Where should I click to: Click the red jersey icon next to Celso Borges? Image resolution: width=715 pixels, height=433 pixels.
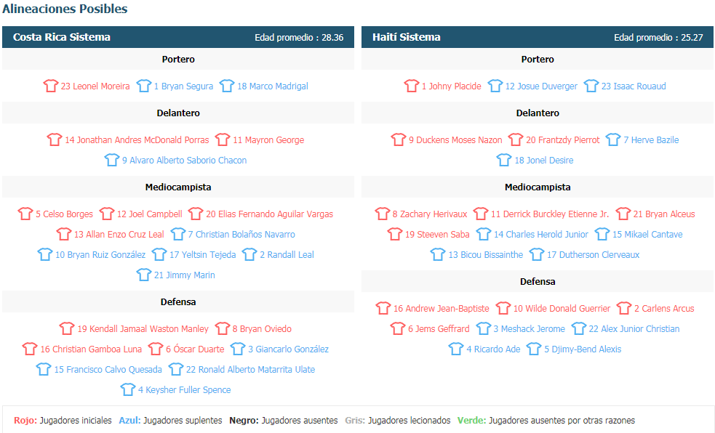(25, 214)
